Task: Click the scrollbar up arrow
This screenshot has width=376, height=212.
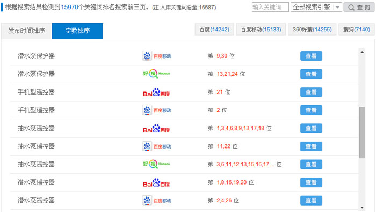Action: [x=362, y=52]
